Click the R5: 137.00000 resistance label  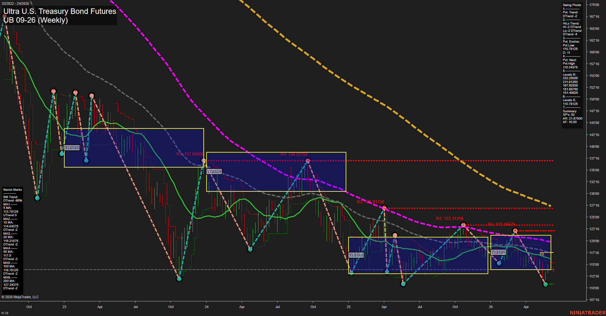(x=190, y=154)
